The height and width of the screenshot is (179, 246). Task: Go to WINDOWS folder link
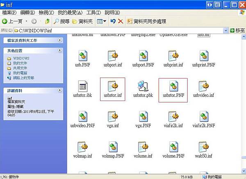coord(21,58)
